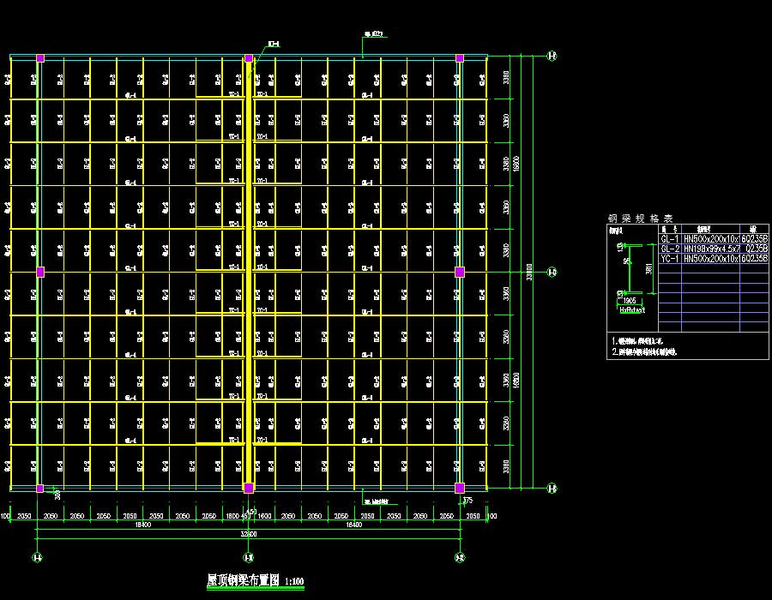Click the bottom-right magenta column marker
772x600 pixels.
[460, 488]
